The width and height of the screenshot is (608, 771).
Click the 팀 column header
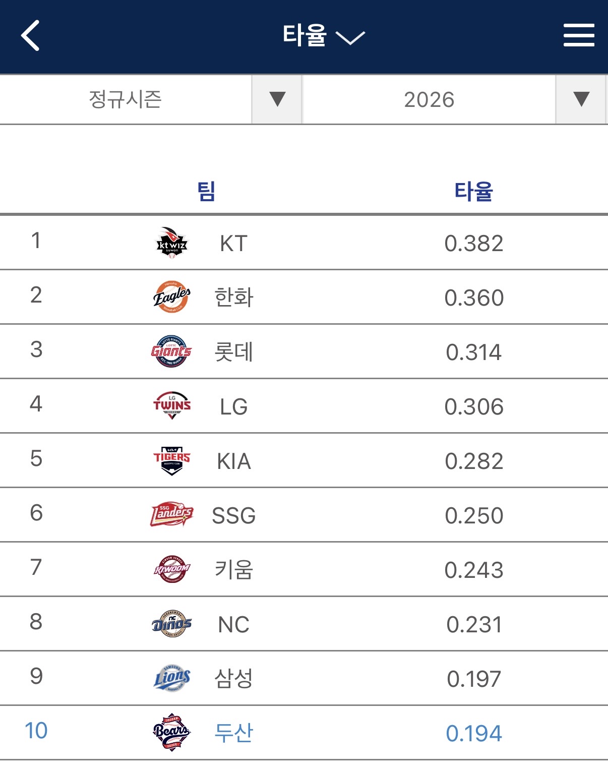pos(206,192)
